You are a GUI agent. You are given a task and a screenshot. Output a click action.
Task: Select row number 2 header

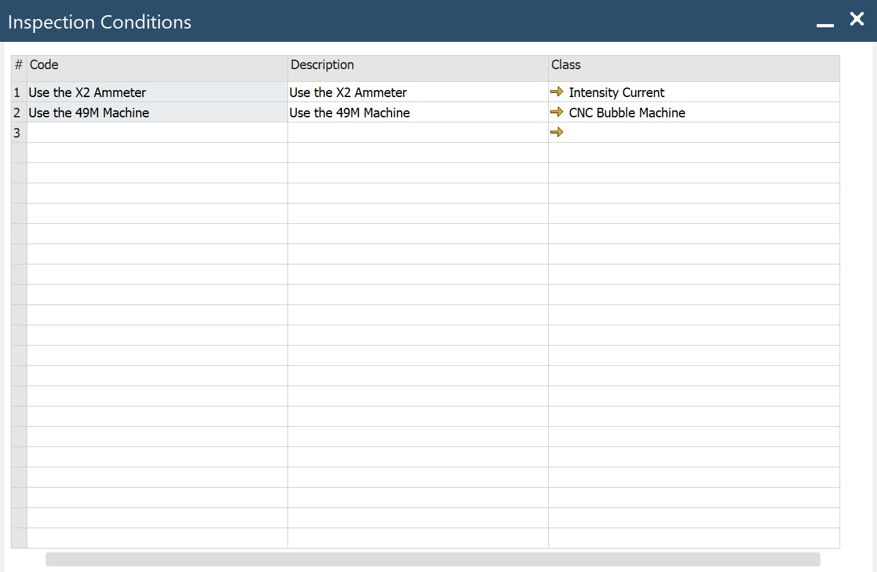click(x=18, y=113)
